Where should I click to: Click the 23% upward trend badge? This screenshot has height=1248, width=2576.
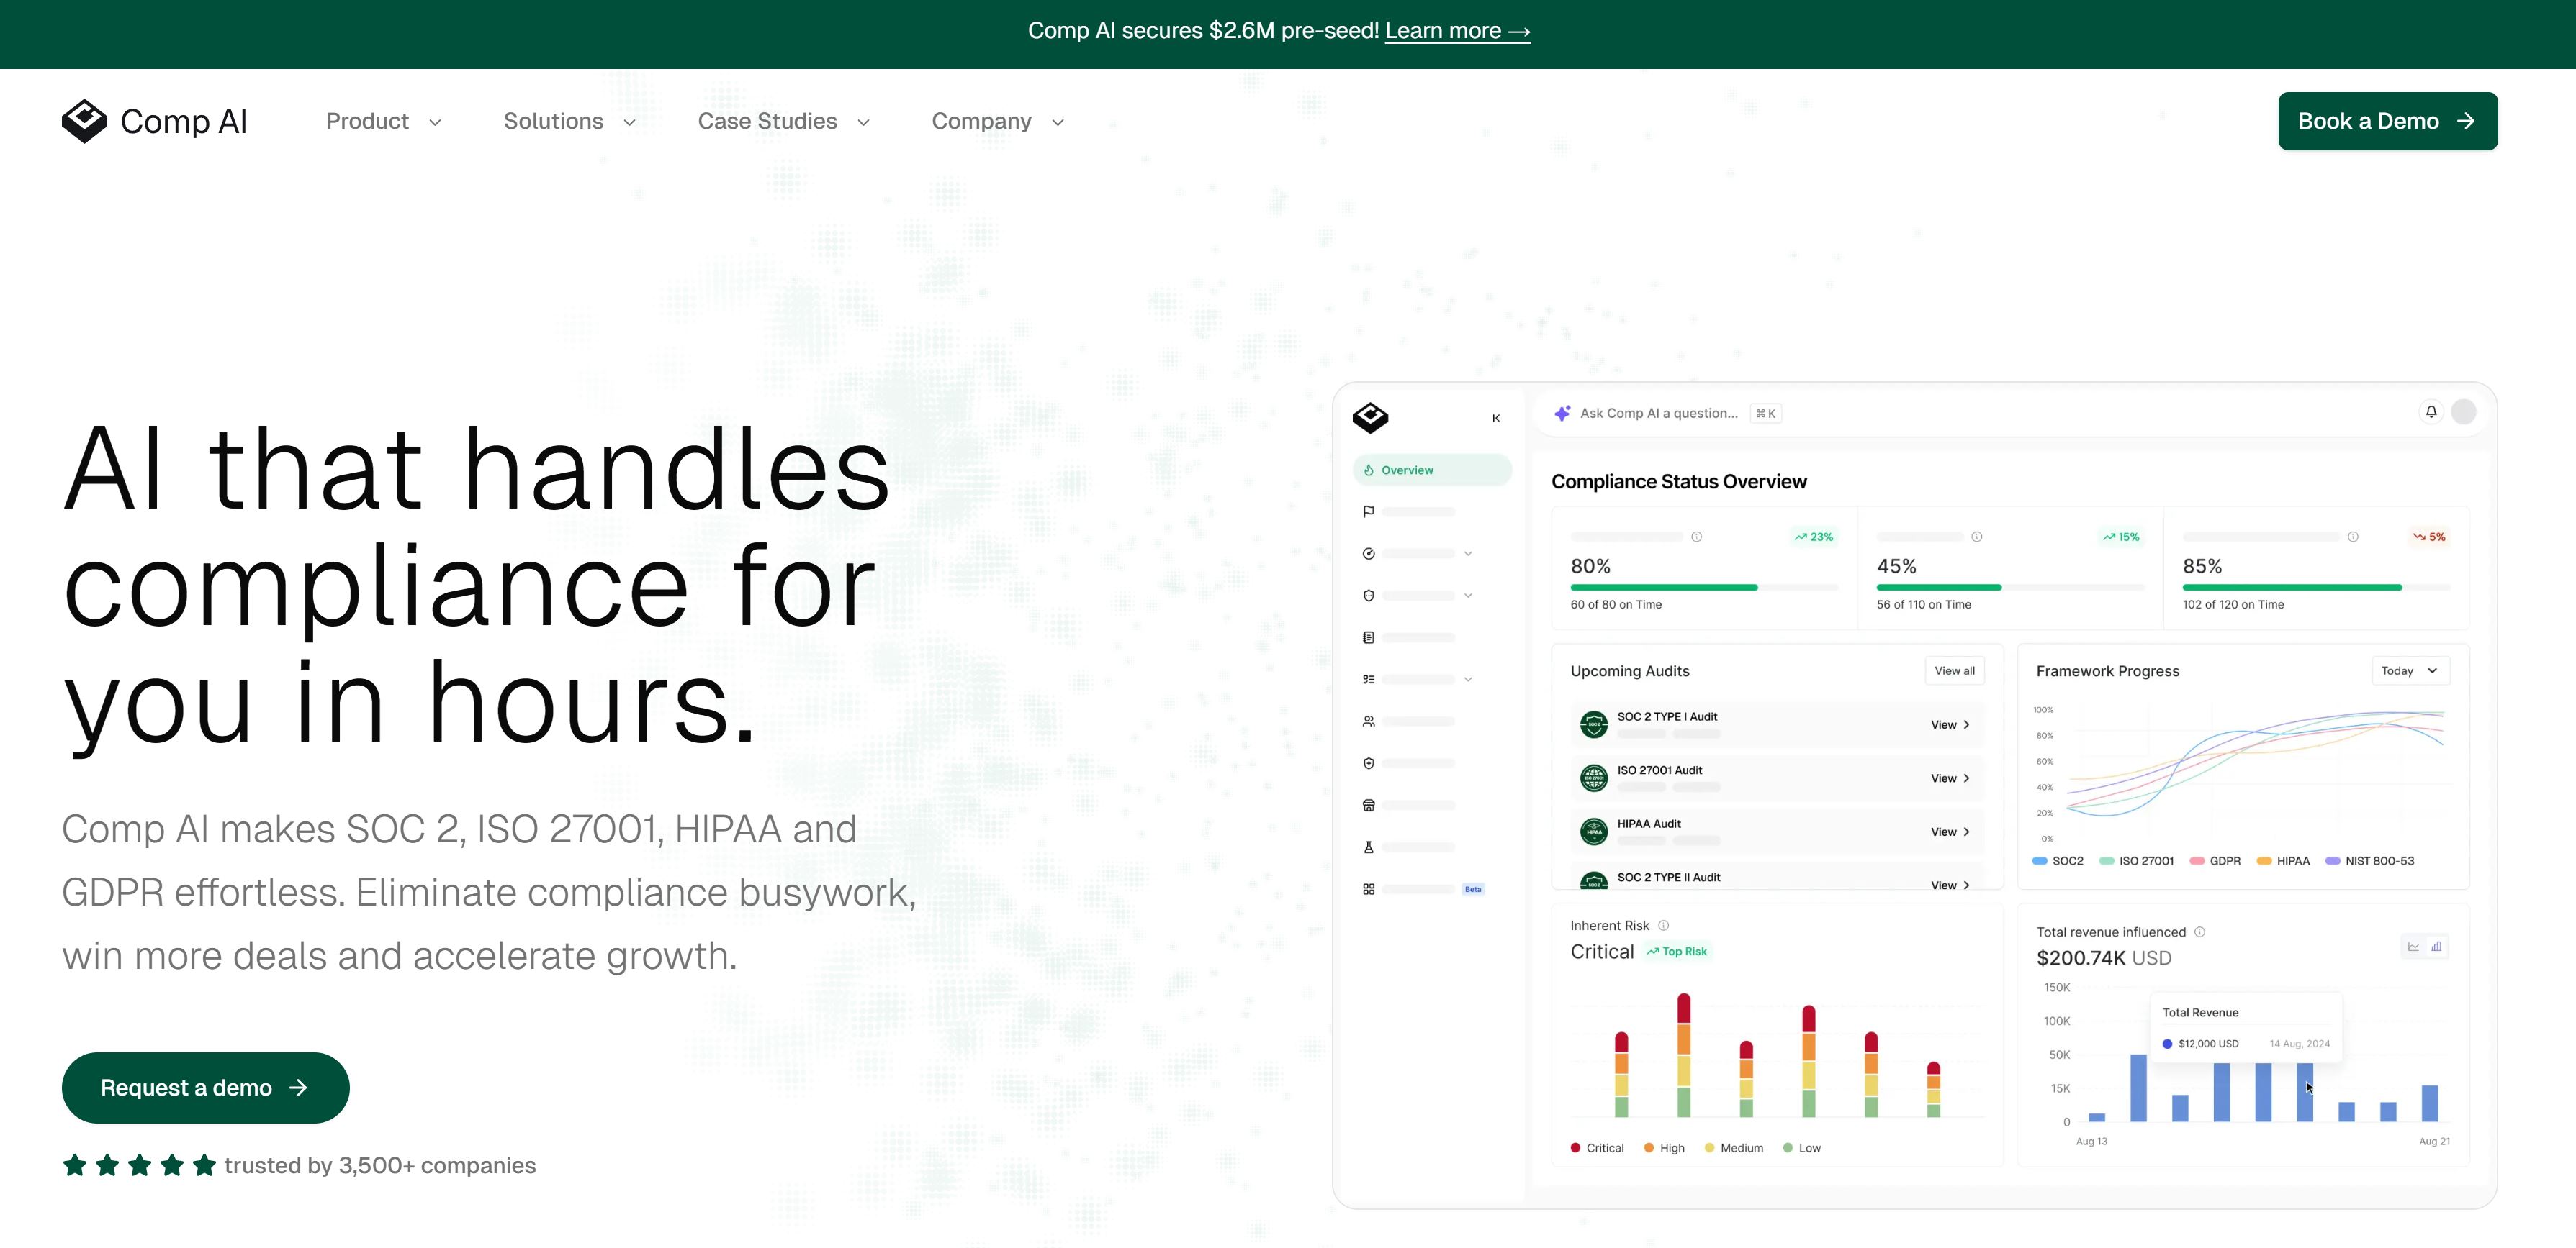(x=1814, y=537)
